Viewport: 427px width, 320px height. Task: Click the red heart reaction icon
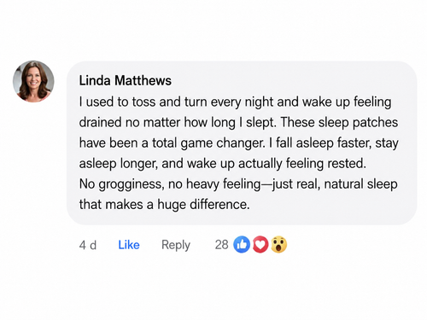pyautogui.click(x=260, y=245)
